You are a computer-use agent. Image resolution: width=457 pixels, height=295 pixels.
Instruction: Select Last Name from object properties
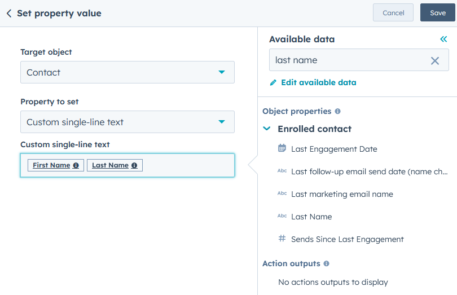click(311, 217)
